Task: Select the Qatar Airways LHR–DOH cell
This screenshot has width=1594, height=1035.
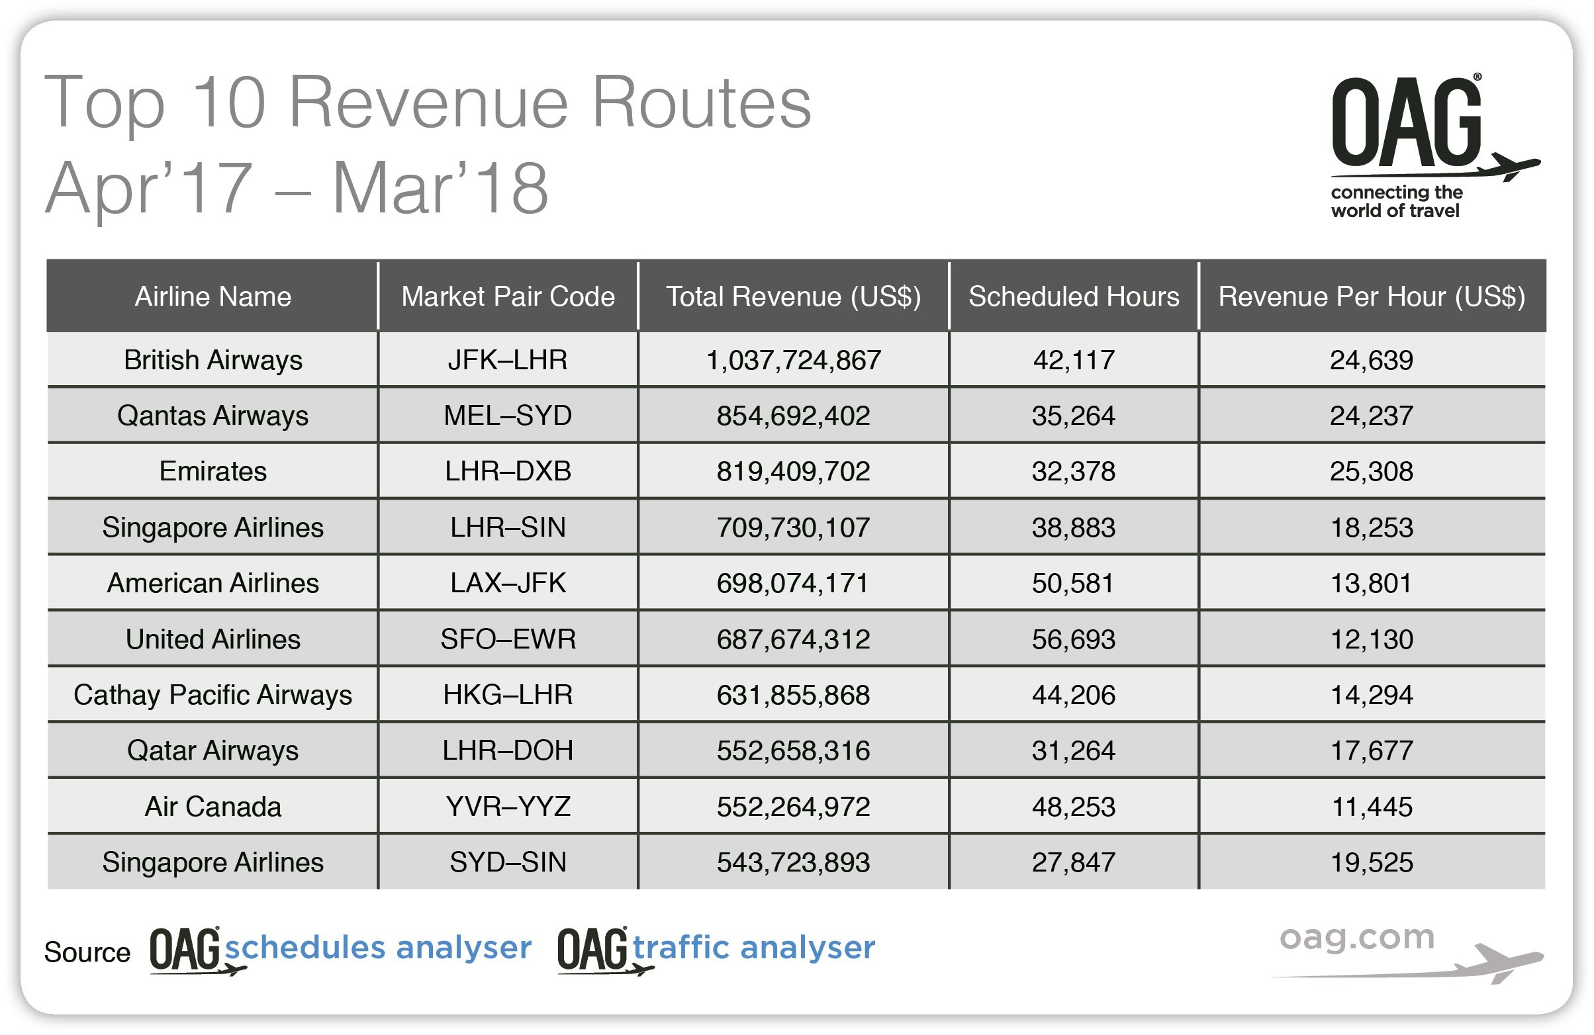Action: (x=508, y=750)
